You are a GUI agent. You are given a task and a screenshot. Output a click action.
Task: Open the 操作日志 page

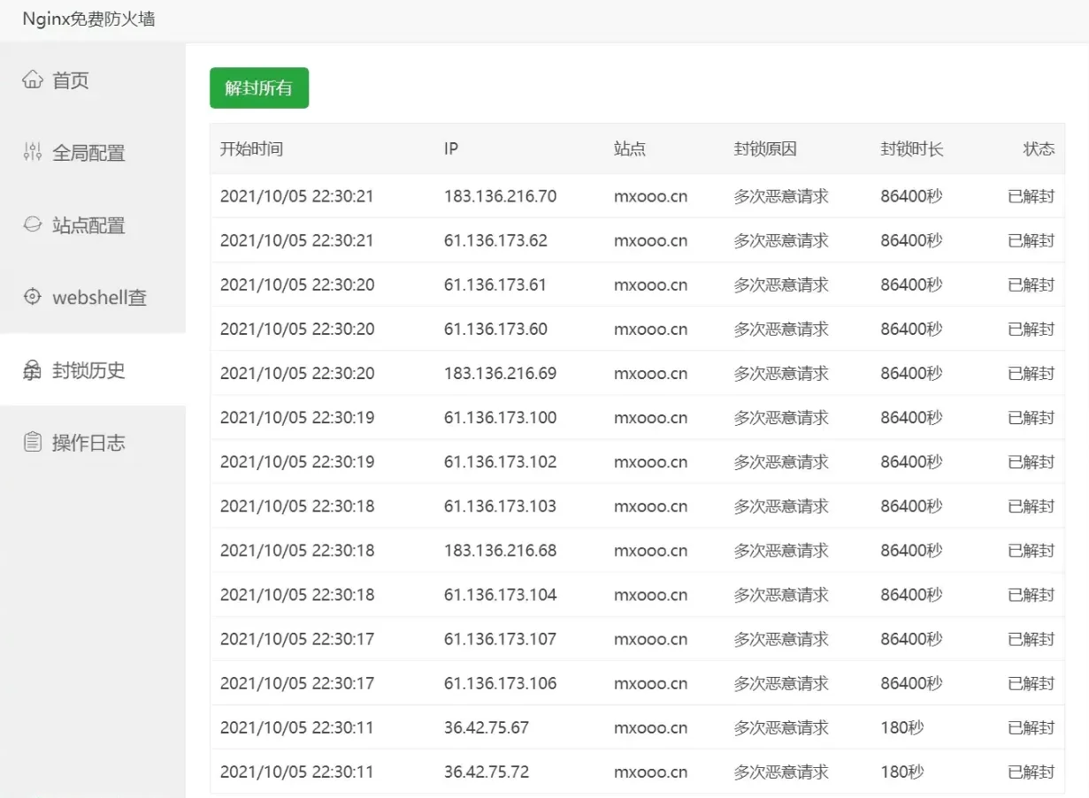coord(88,443)
